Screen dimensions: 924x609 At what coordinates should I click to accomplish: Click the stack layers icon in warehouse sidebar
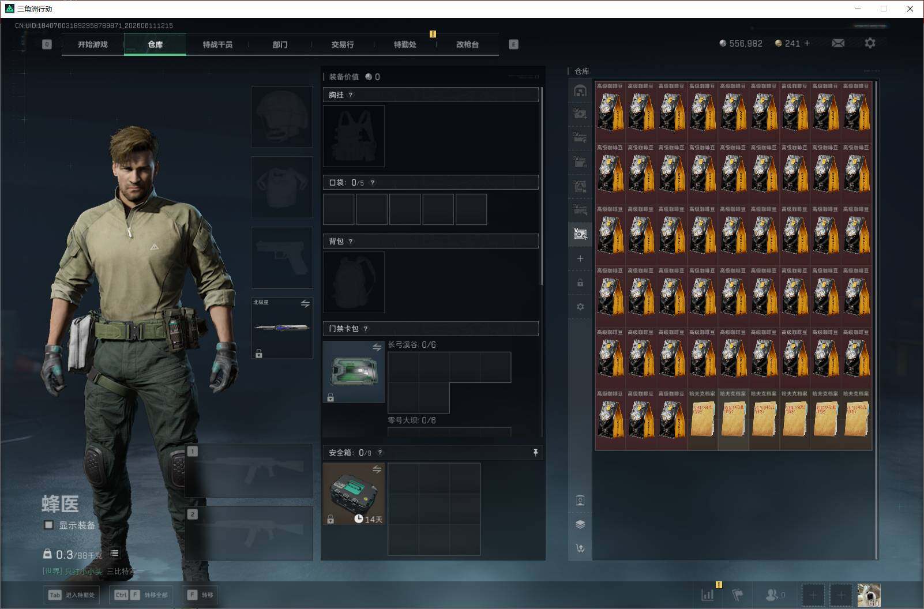[580, 524]
